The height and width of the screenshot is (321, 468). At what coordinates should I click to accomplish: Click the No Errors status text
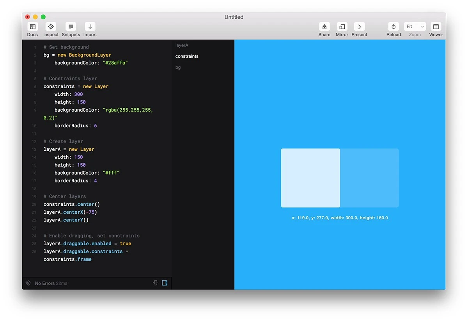pos(45,283)
